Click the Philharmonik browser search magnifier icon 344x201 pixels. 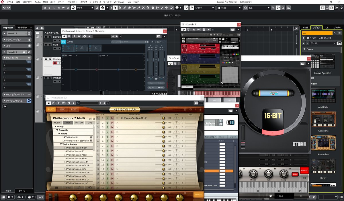pyautogui.click(x=79, y=188)
